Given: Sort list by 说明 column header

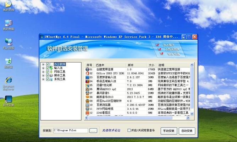Looking at the screenshot, I should (x=173, y=65).
